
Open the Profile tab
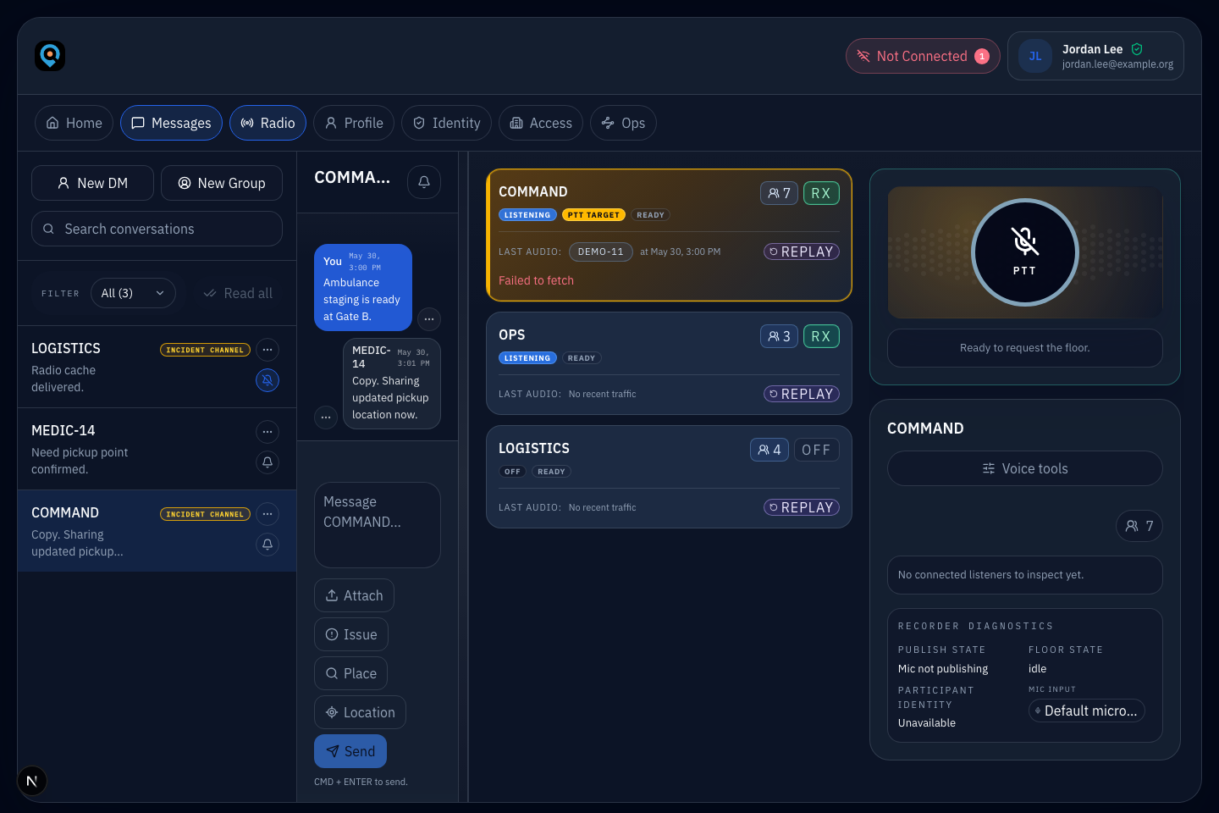pos(354,123)
